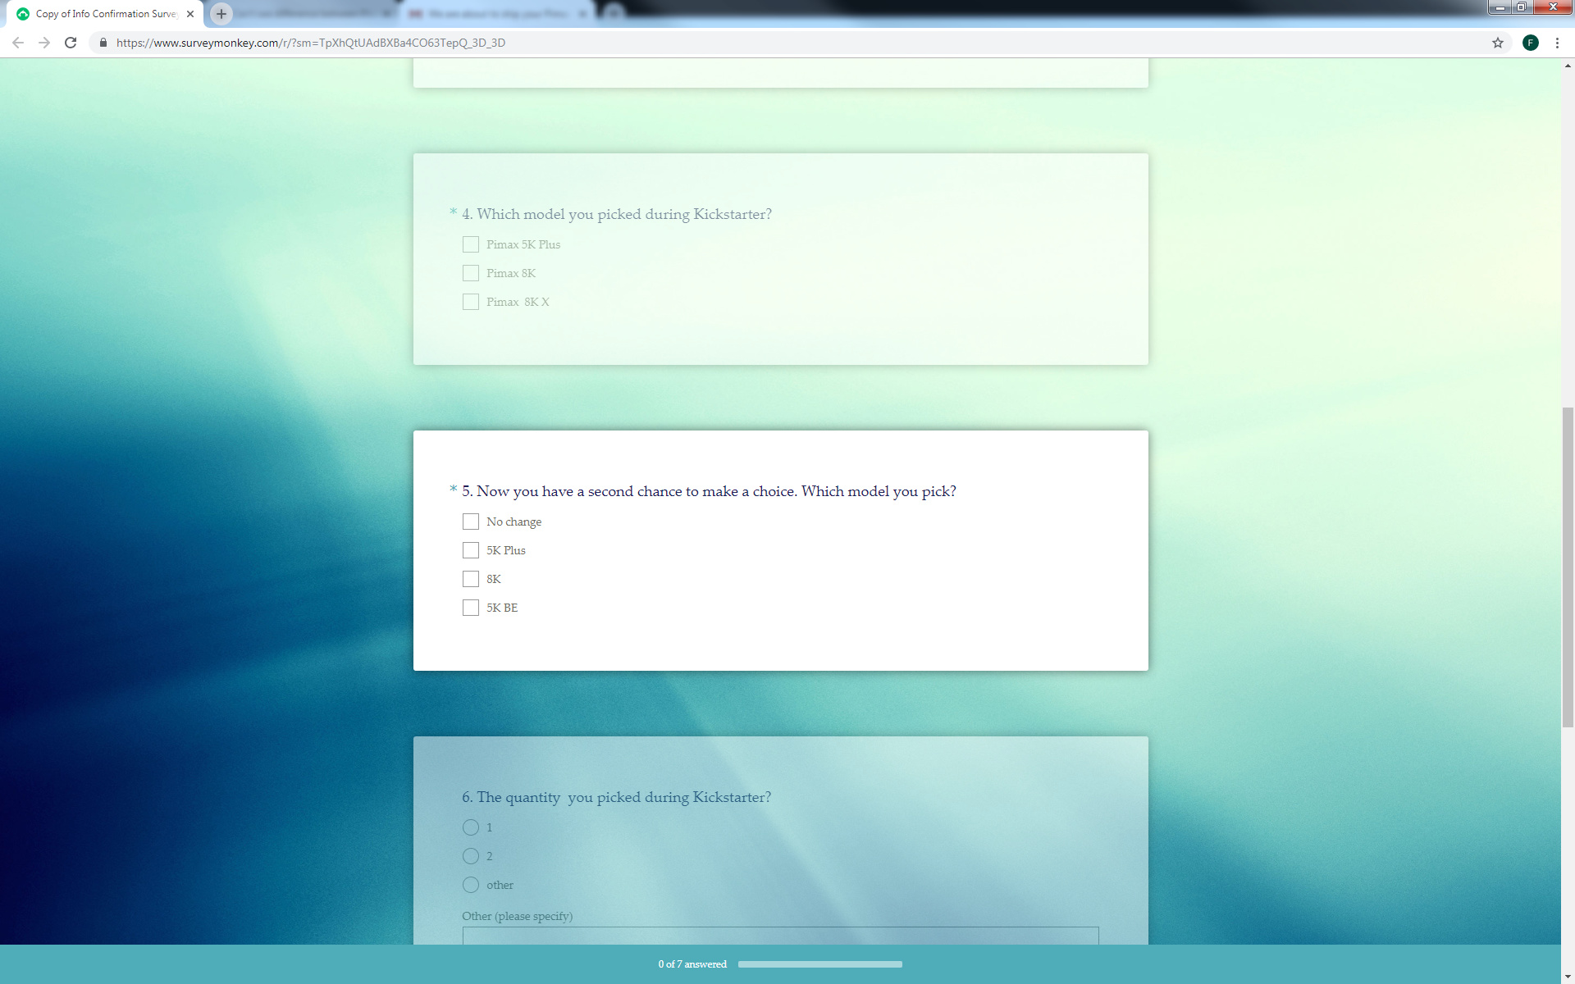
Task: Click question 6 title about quantity
Action: (616, 797)
